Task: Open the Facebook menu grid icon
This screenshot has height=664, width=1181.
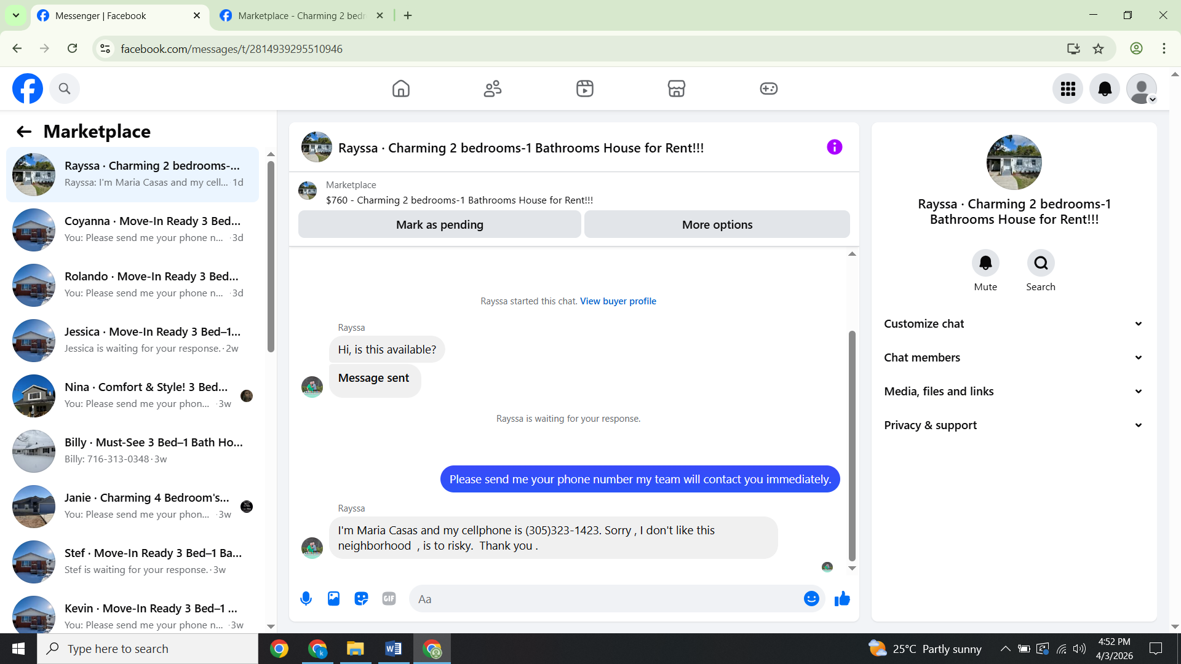Action: coord(1068,89)
